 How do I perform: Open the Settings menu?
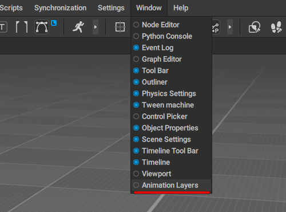tap(111, 8)
